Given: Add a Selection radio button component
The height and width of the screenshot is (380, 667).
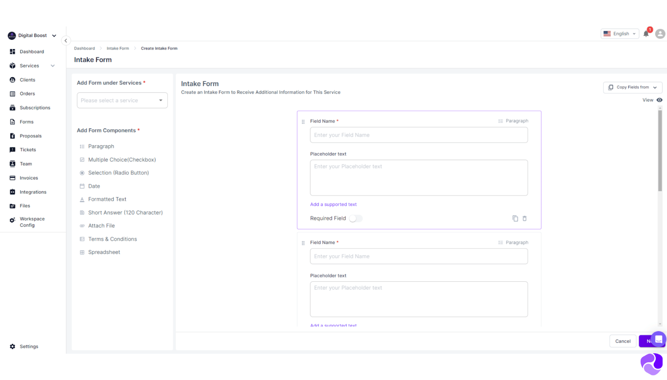Looking at the screenshot, I should tap(118, 172).
